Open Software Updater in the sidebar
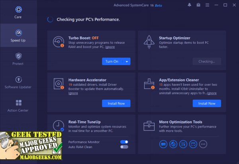Image resolution: width=239 pixels, height=164 pixels. point(18,82)
